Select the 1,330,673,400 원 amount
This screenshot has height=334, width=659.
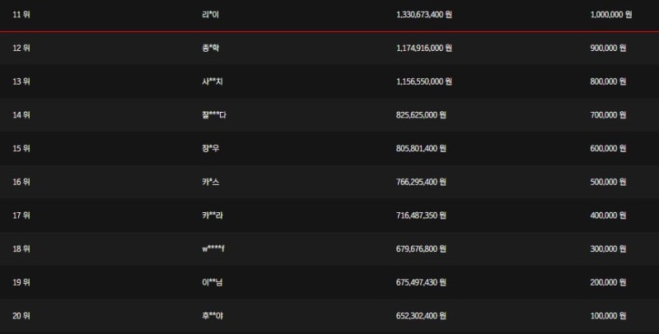coord(423,14)
